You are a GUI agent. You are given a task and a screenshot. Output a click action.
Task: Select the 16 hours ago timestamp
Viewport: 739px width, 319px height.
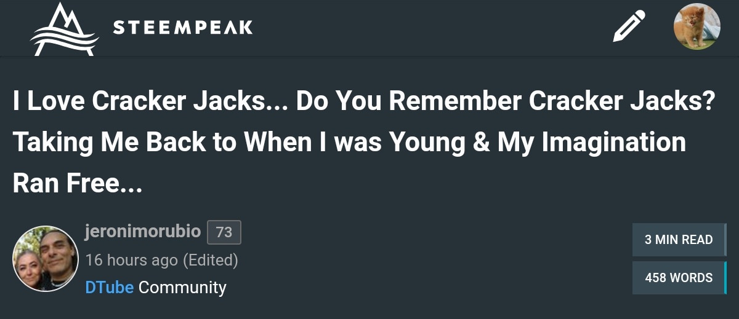point(131,260)
